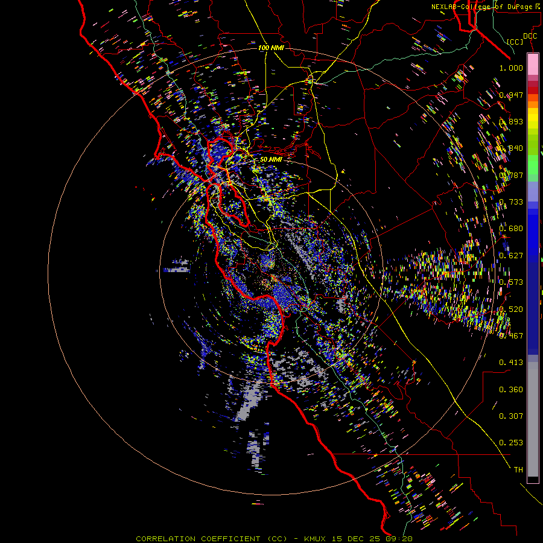Click the 0.360 color scale value
This screenshot has width=543, height=543.
pyautogui.click(x=511, y=390)
